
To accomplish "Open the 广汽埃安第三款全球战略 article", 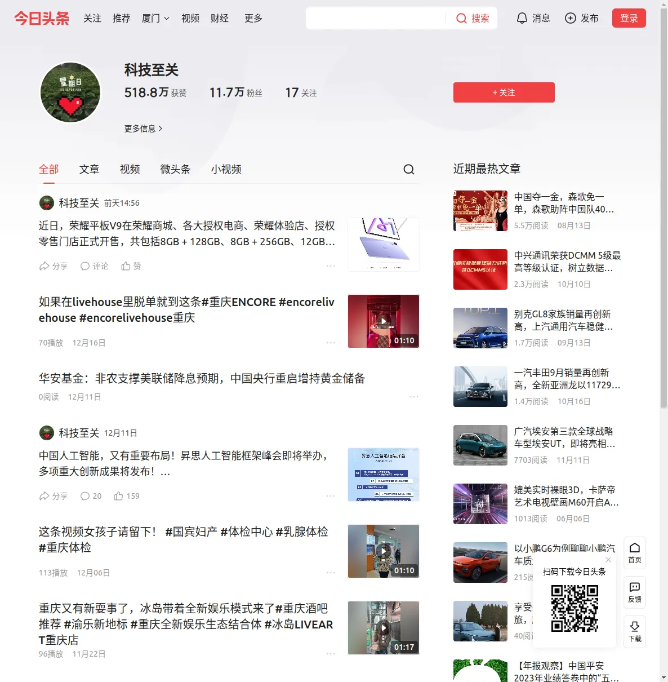I will (565, 437).
